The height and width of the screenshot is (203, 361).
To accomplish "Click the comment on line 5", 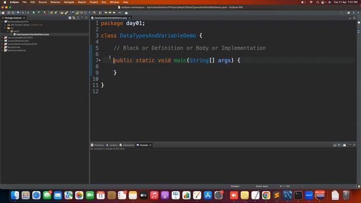I will 190,48.
